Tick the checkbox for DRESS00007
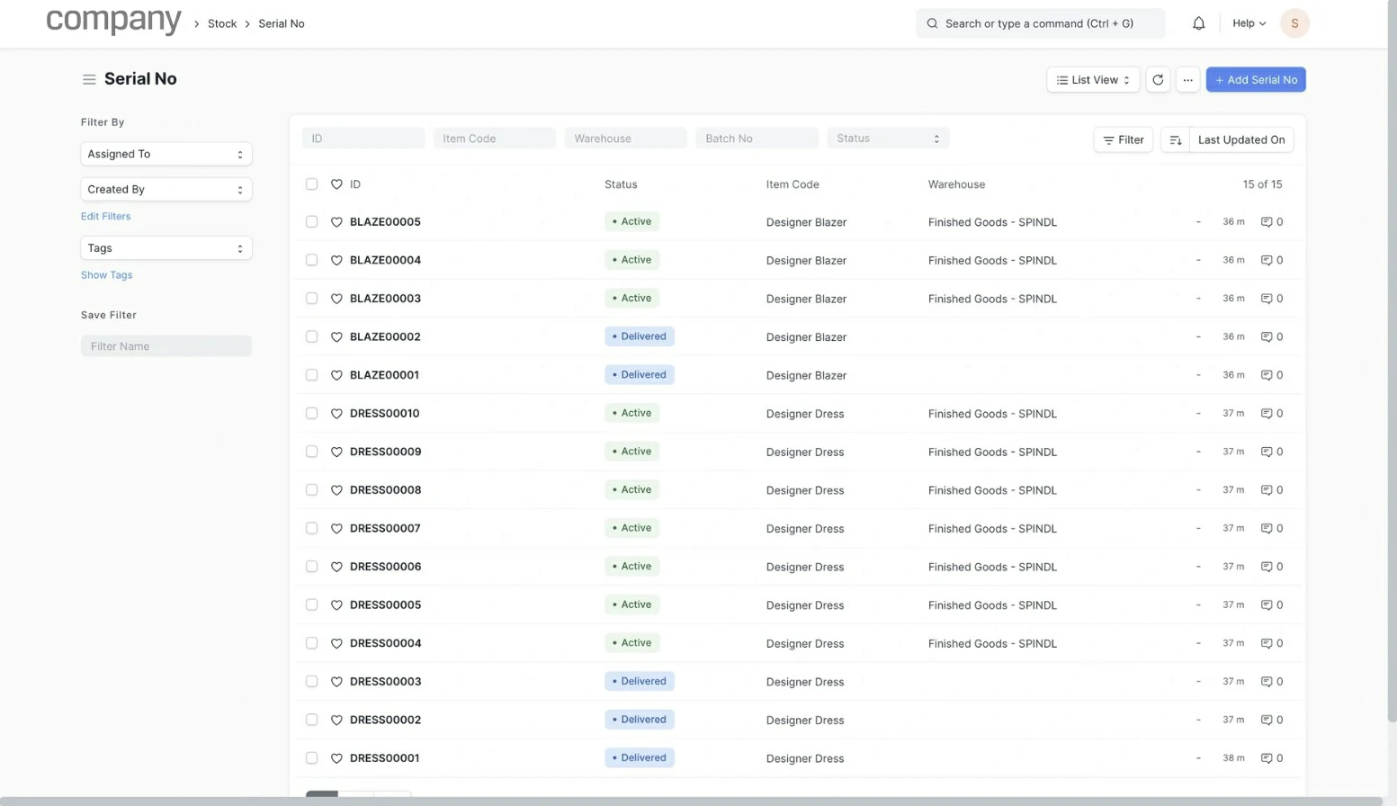 point(312,528)
